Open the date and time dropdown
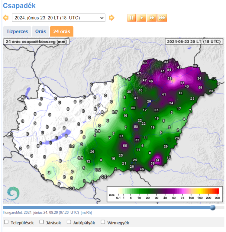Screen dimensions: 226x232 pyautogui.click(x=58, y=18)
